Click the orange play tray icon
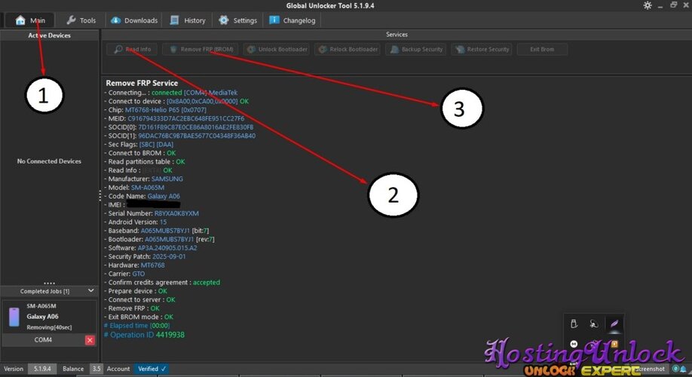Screen dimensions: 692x377 (x=614, y=344)
